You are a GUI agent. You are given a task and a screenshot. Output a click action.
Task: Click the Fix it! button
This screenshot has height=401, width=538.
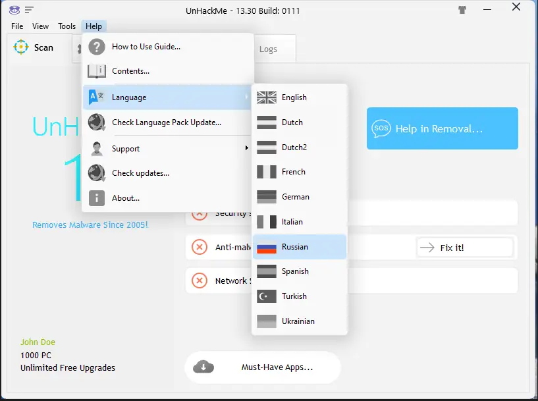[x=466, y=248]
